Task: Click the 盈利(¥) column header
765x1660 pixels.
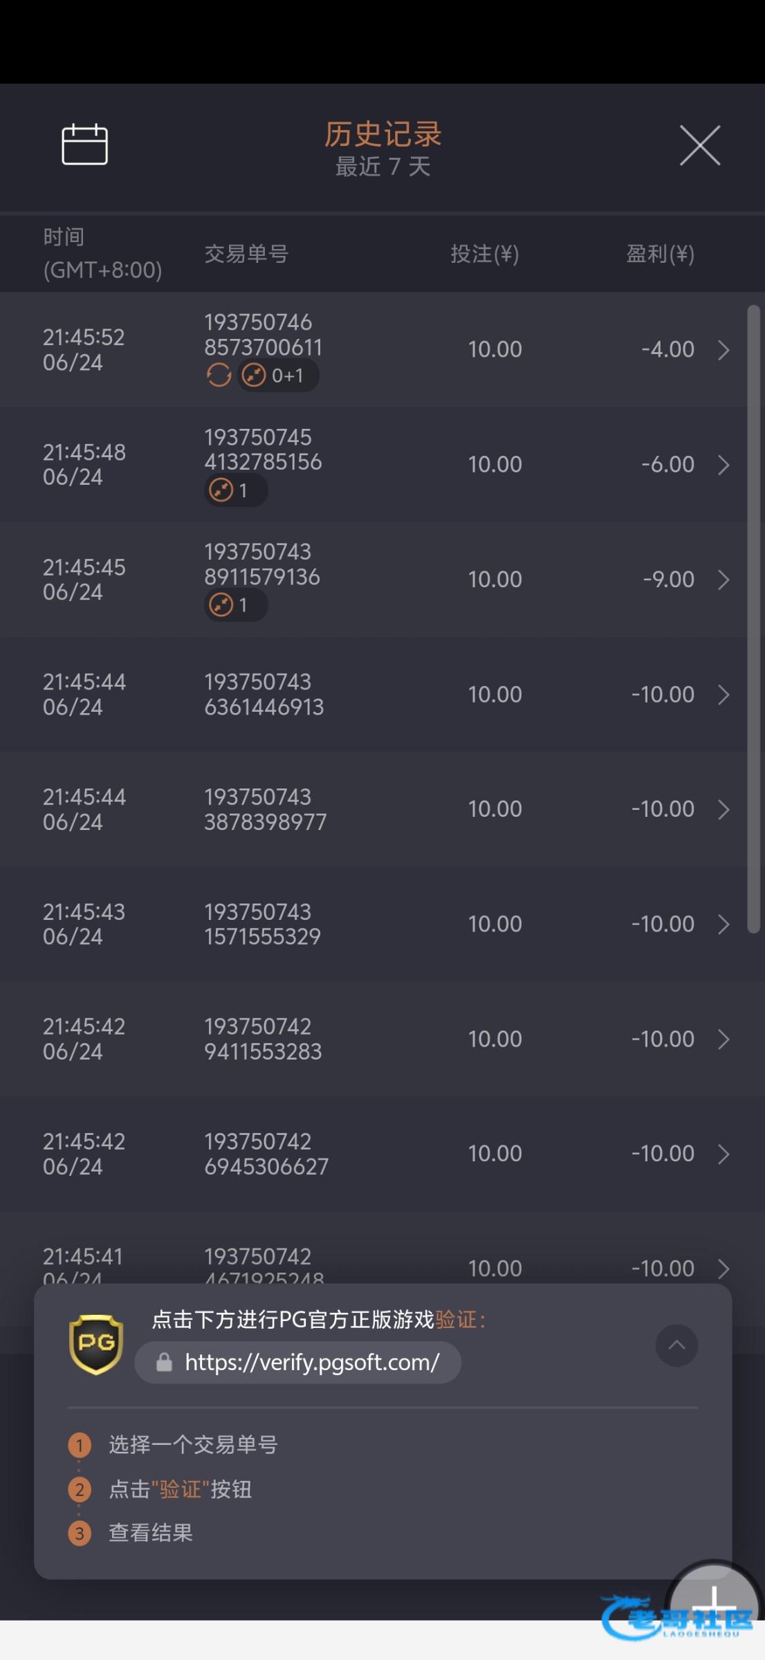Action: (x=660, y=254)
